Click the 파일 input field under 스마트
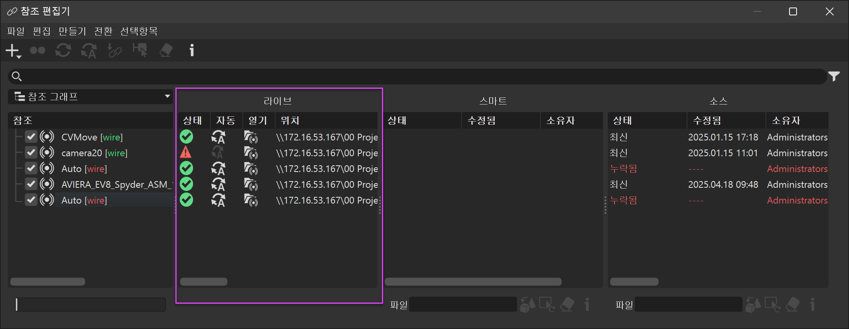Viewport: 849px width, 329px height. (463, 305)
